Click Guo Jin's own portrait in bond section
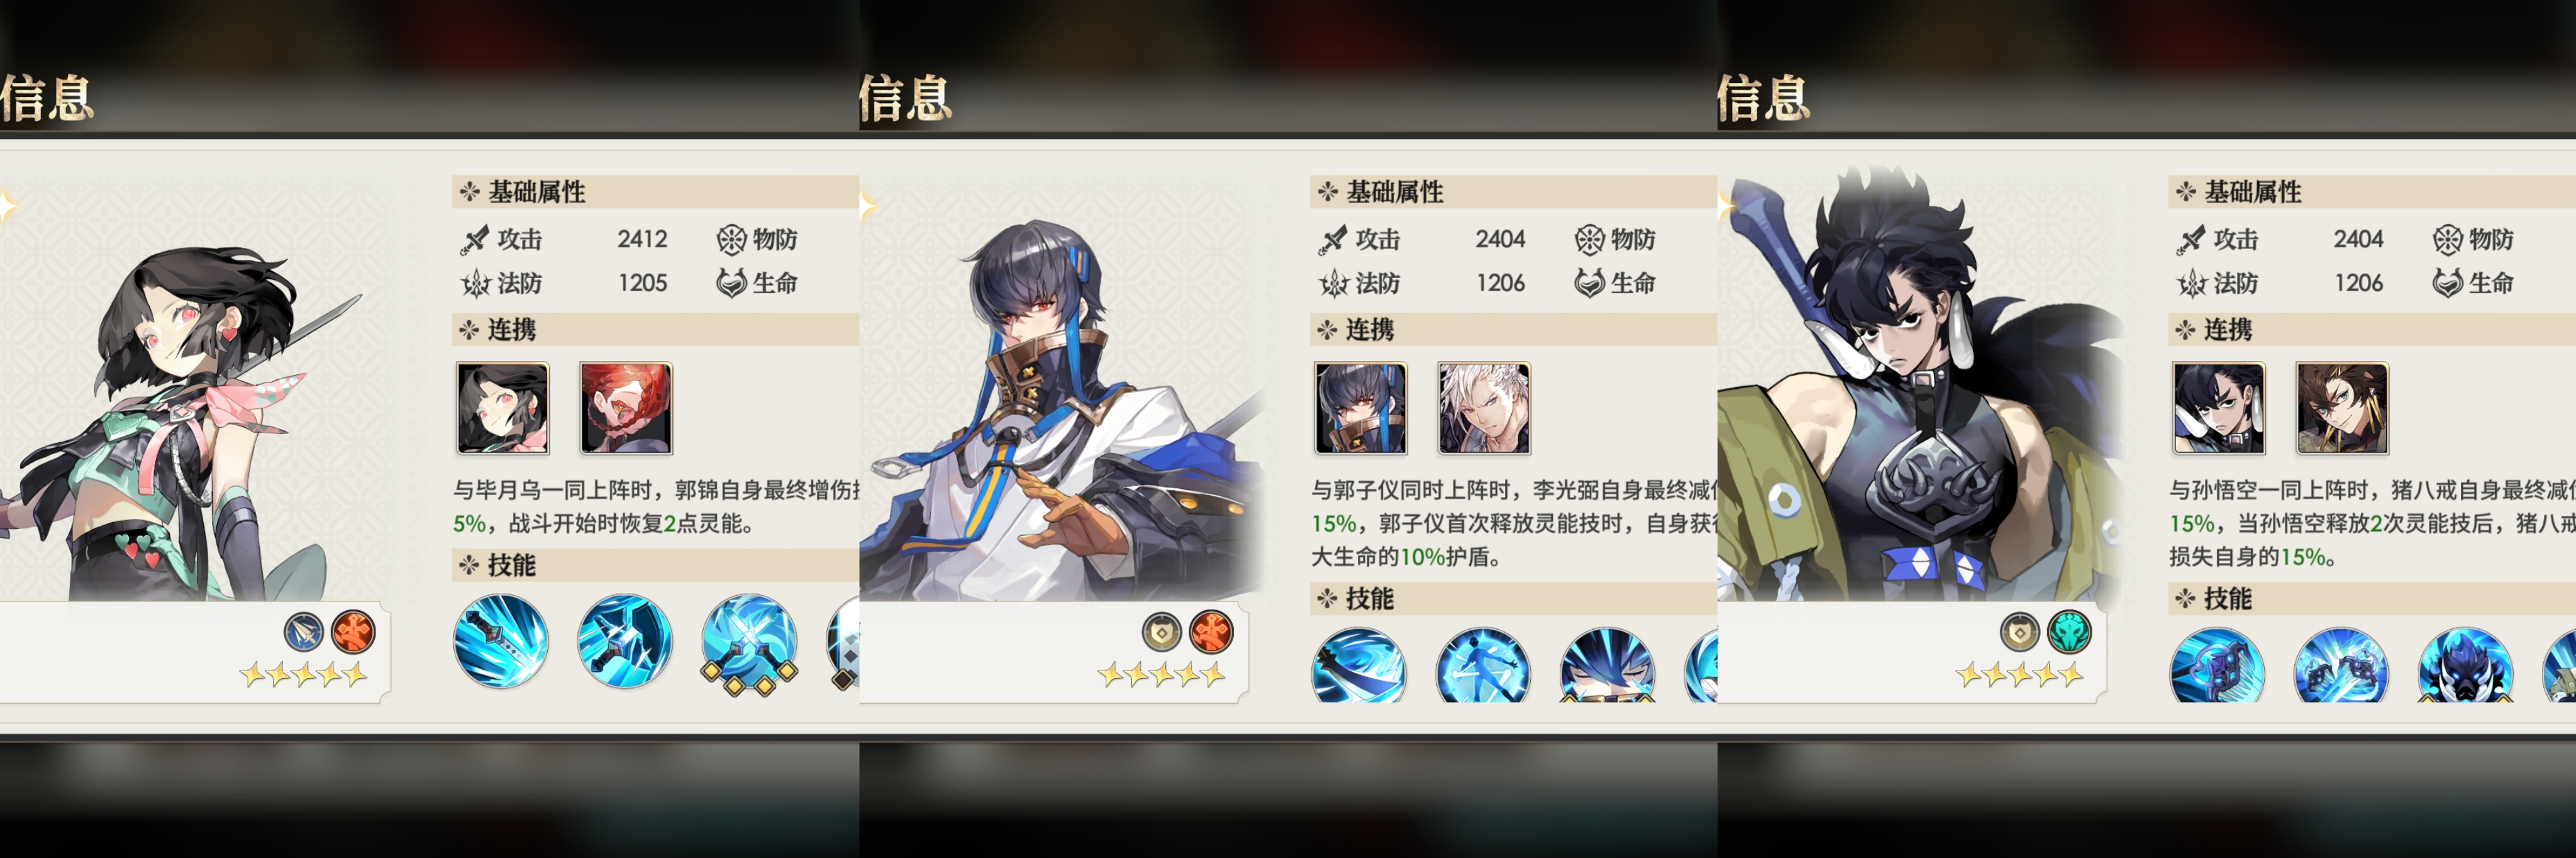This screenshot has height=858, width=2576. (502, 408)
